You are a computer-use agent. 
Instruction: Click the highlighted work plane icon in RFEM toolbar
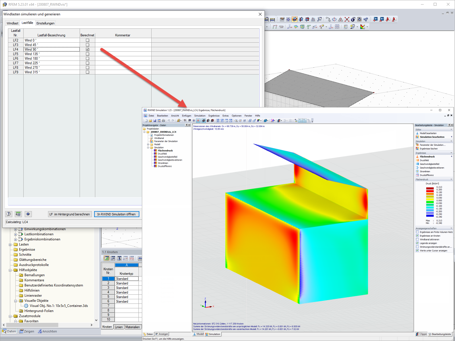pos(295,19)
